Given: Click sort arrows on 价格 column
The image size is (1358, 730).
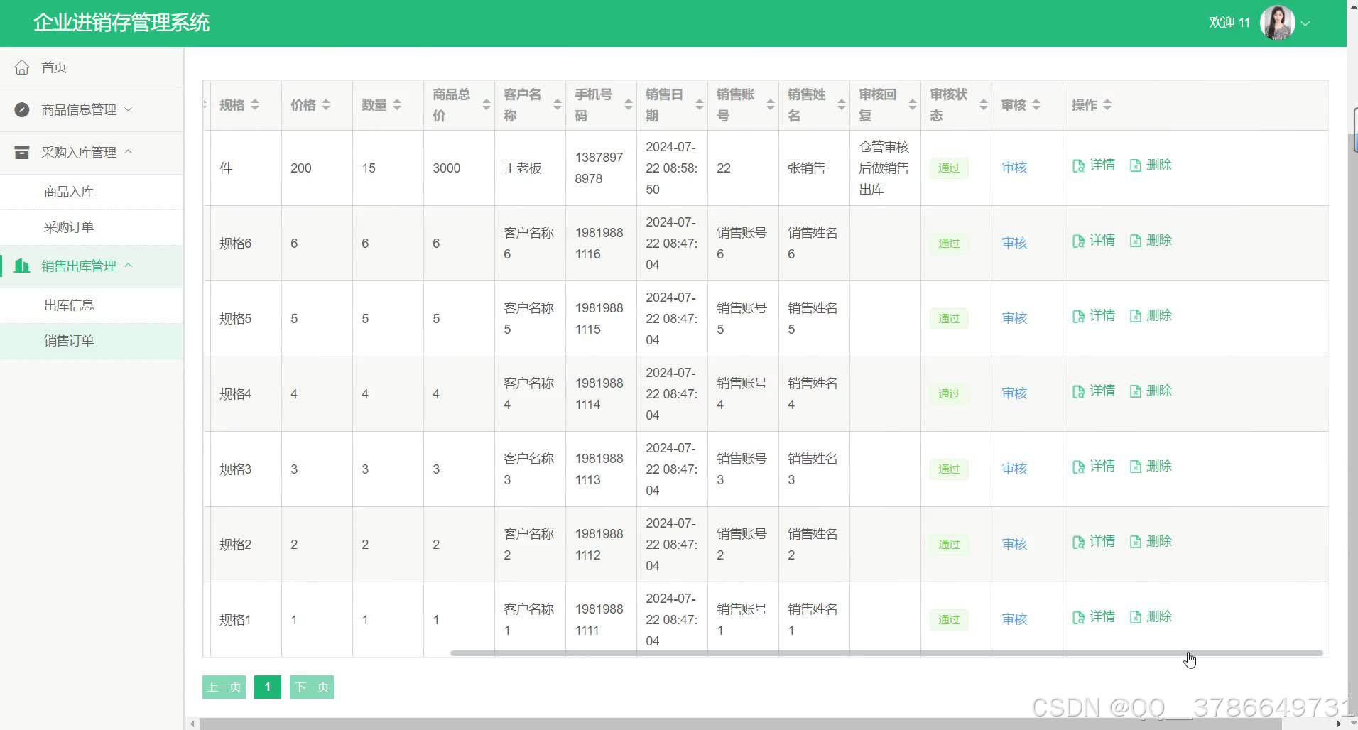Looking at the screenshot, I should 326,105.
